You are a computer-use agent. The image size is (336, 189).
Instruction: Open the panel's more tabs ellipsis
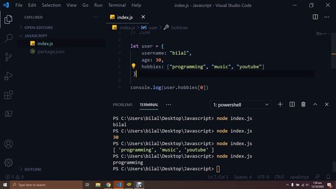point(169,104)
